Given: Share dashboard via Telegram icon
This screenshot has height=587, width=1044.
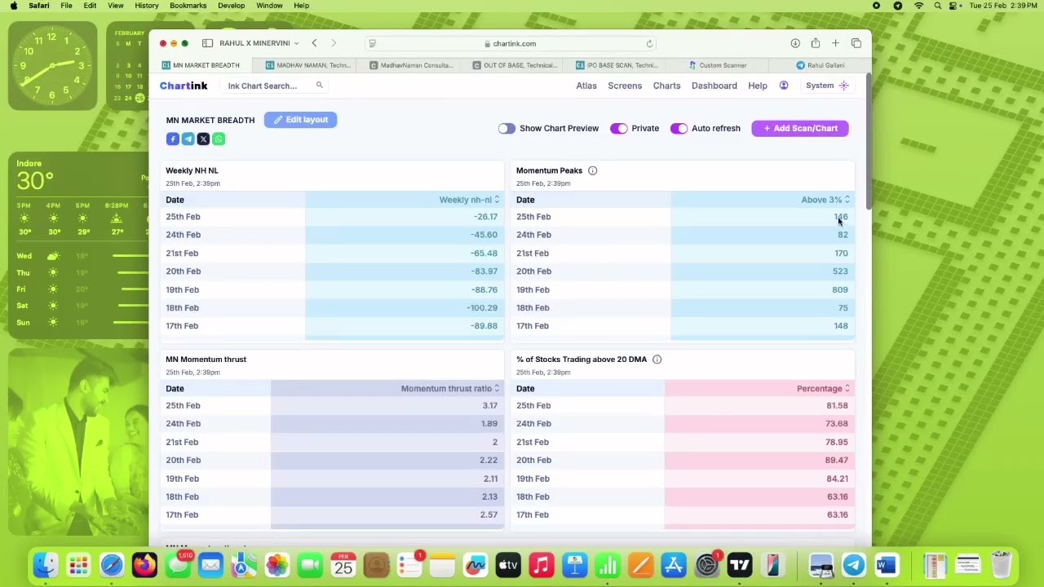Looking at the screenshot, I should pyautogui.click(x=188, y=139).
